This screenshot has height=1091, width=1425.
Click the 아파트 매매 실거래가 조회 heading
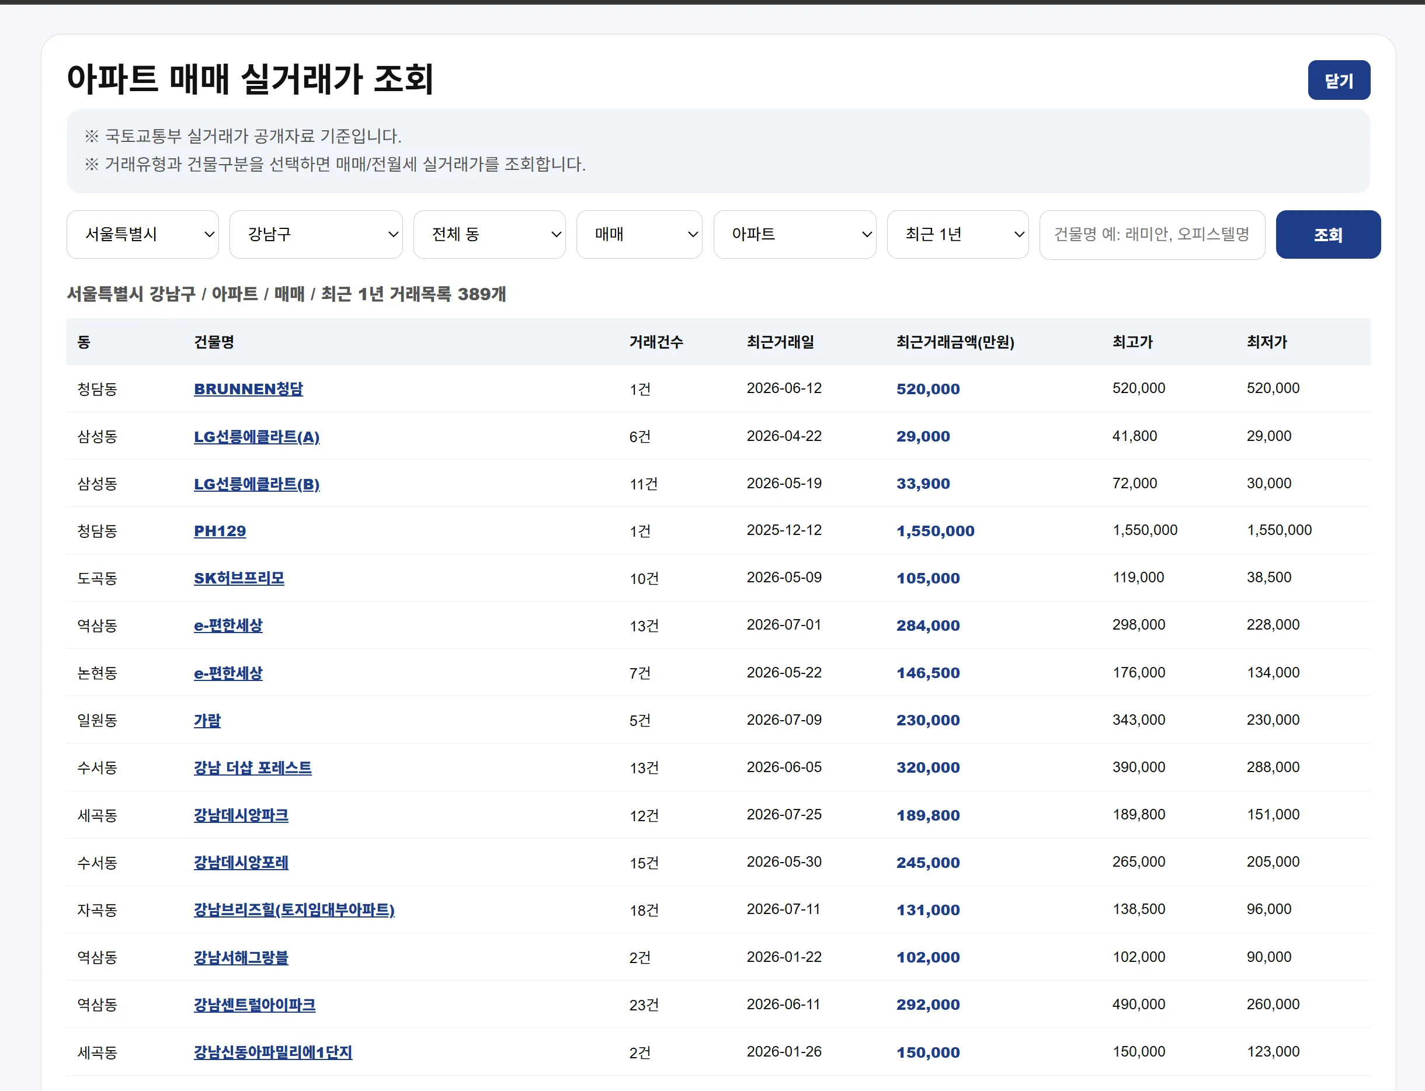pos(251,79)
